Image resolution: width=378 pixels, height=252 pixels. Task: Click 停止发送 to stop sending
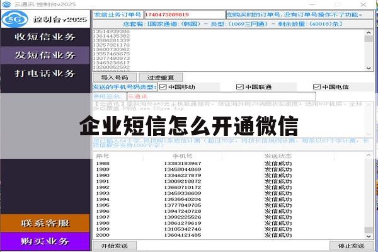pos(352,246)
